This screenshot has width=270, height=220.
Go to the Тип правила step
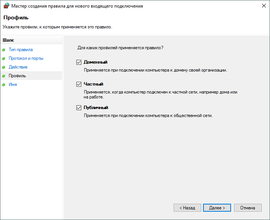(x=20, y=50)
